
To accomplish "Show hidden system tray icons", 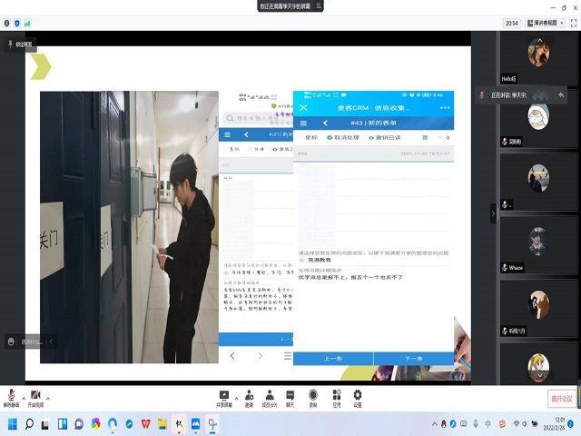I will [x=434, y=424].
